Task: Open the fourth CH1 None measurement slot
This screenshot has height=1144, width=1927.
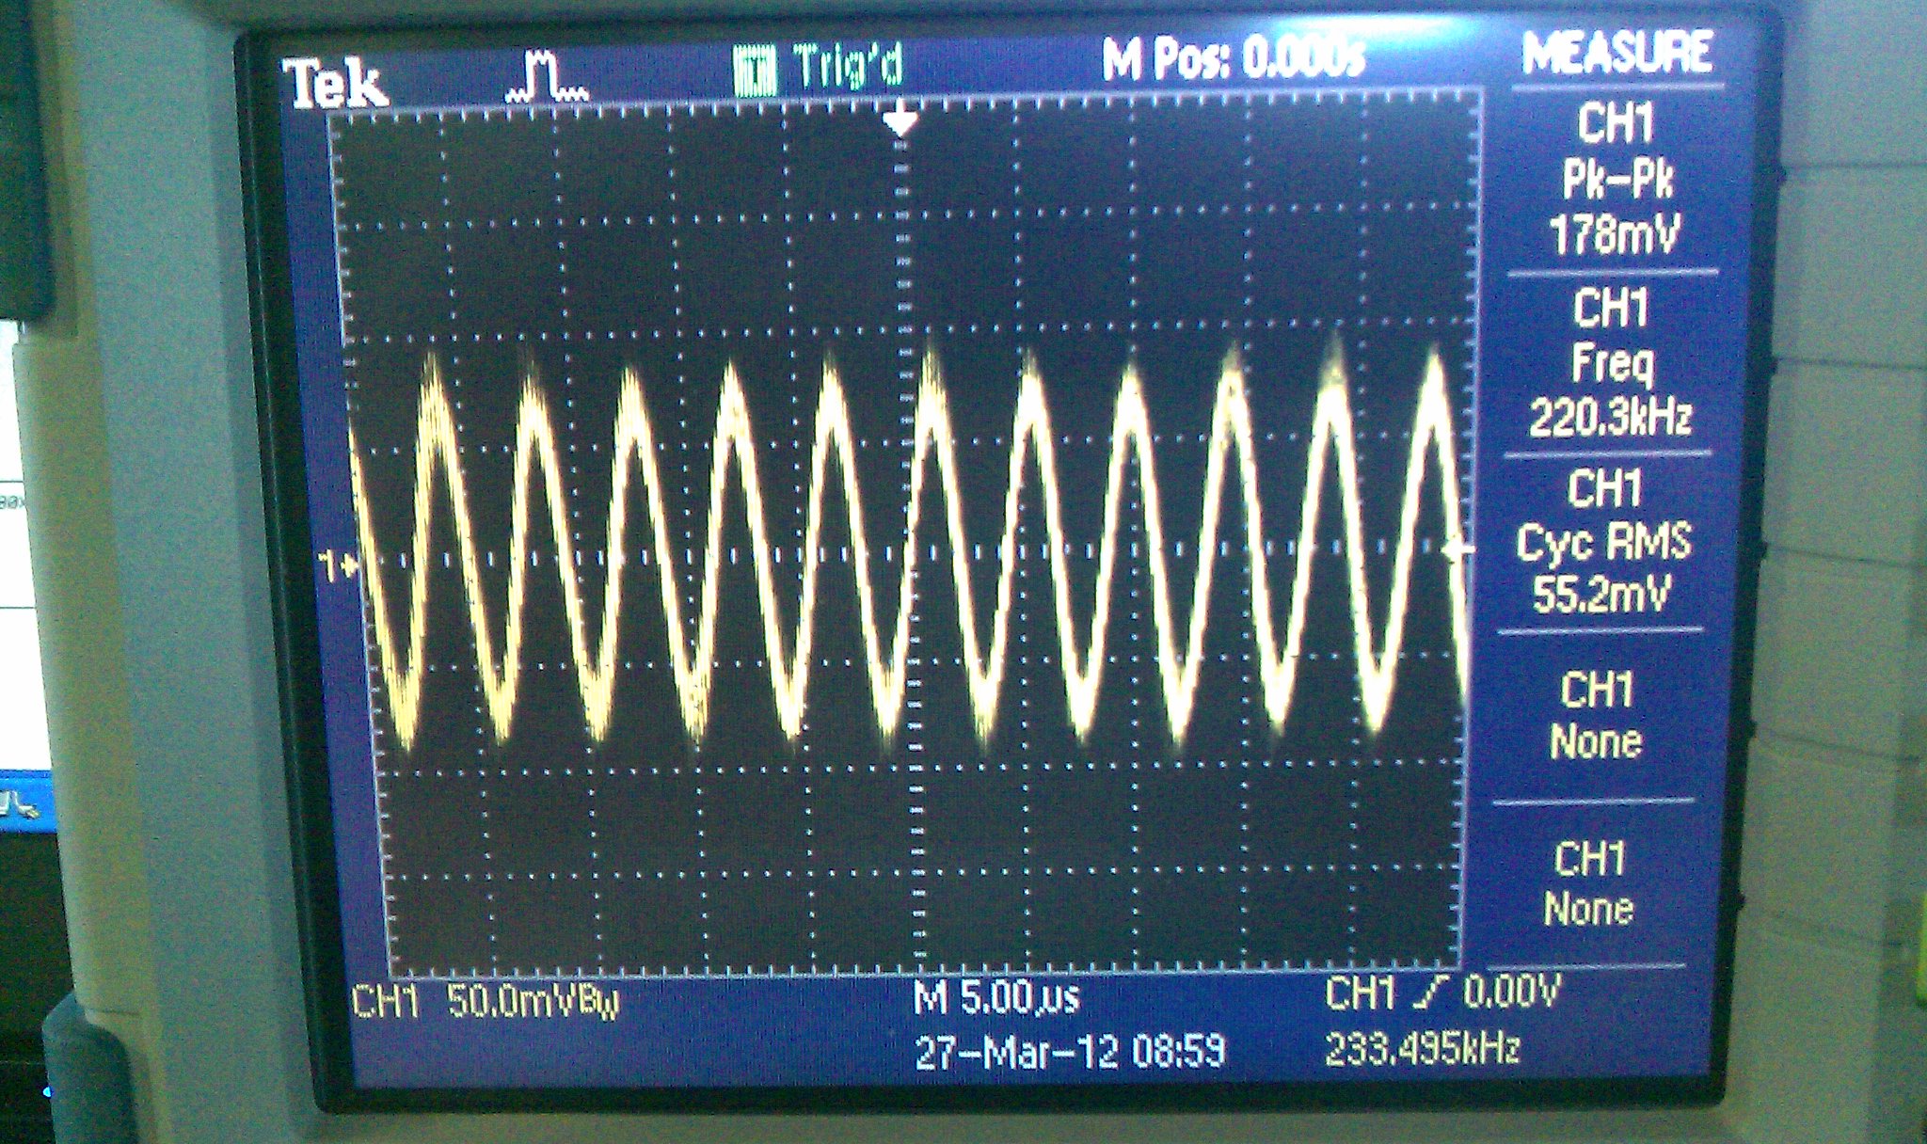Action: click(1596, 717)
